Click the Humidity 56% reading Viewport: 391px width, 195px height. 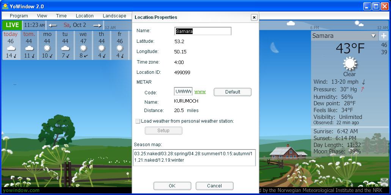pos(333,97)
